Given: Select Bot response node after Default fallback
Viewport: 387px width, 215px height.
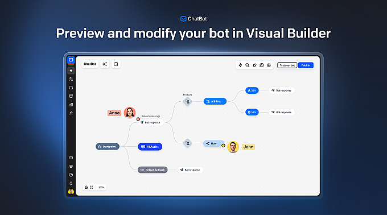Looking at the screenshot, I should tap(190, 170).
